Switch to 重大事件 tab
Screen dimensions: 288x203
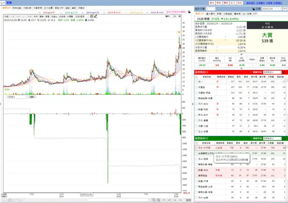point(211,14)
